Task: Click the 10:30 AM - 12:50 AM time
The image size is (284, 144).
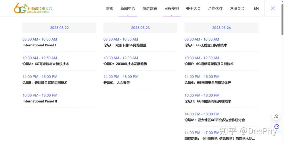Action: (40, 58)
